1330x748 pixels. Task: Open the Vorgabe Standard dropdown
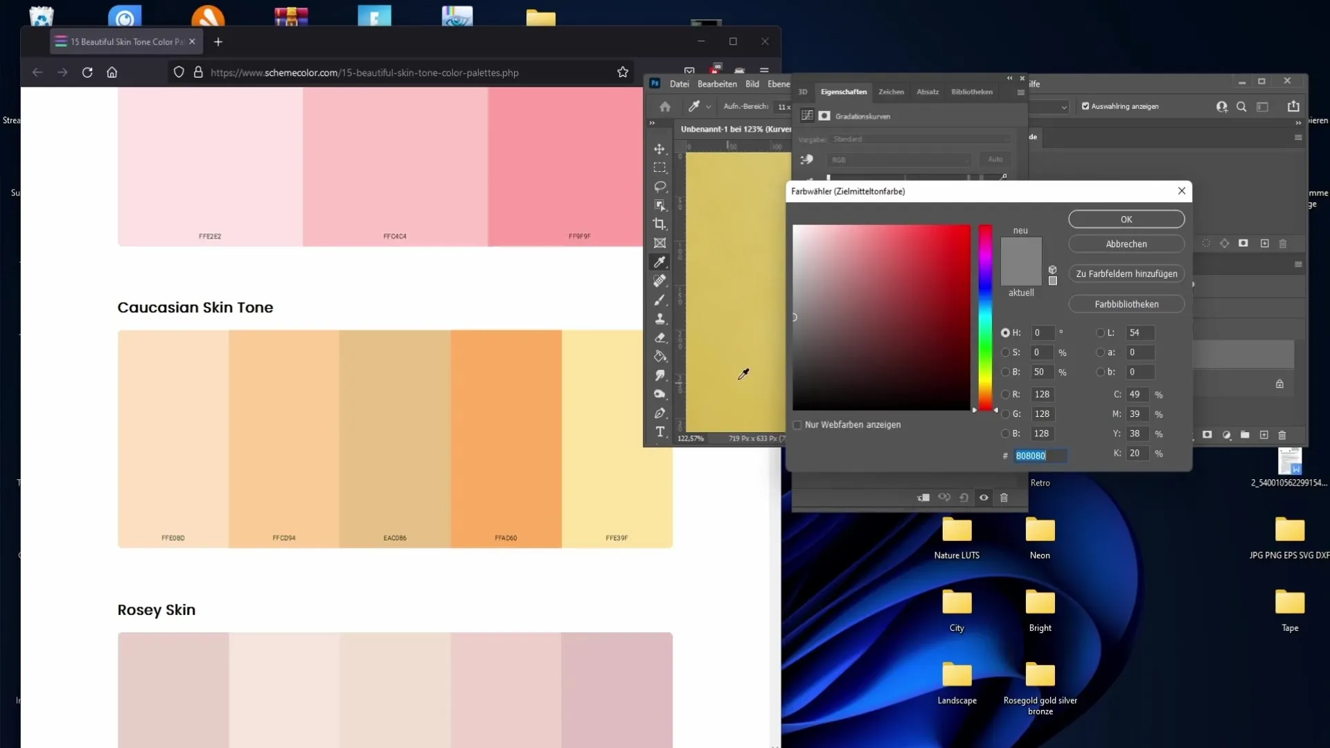921,139
